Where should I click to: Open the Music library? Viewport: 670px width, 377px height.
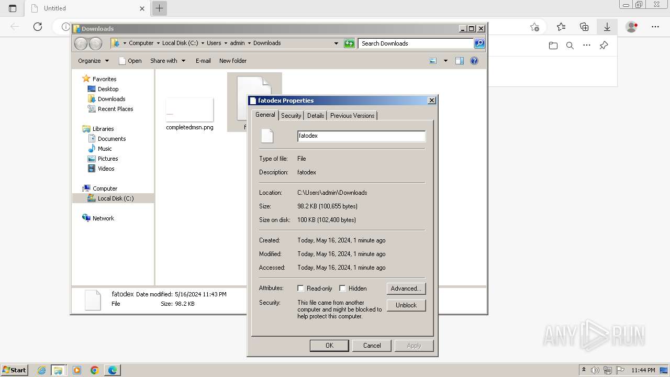(105, 149)
